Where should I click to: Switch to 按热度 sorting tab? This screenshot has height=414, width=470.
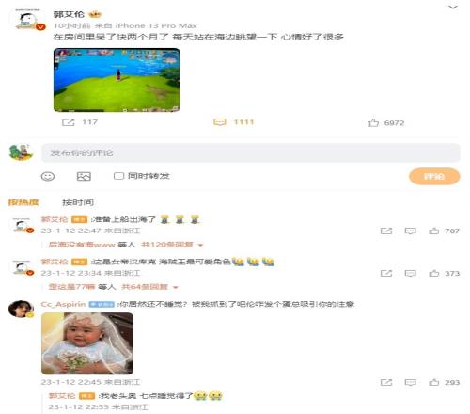tap(23, 202)
